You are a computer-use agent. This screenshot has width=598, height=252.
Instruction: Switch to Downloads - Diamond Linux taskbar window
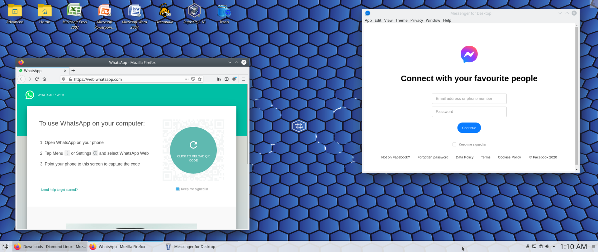pos(50,246)
